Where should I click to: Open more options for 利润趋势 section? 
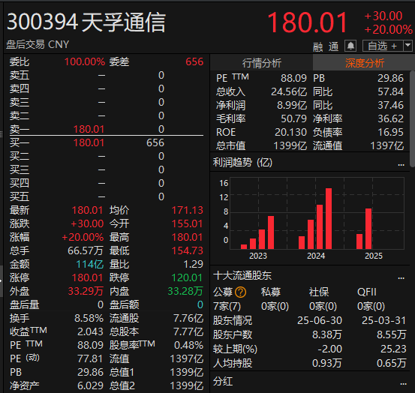point(401,164)
